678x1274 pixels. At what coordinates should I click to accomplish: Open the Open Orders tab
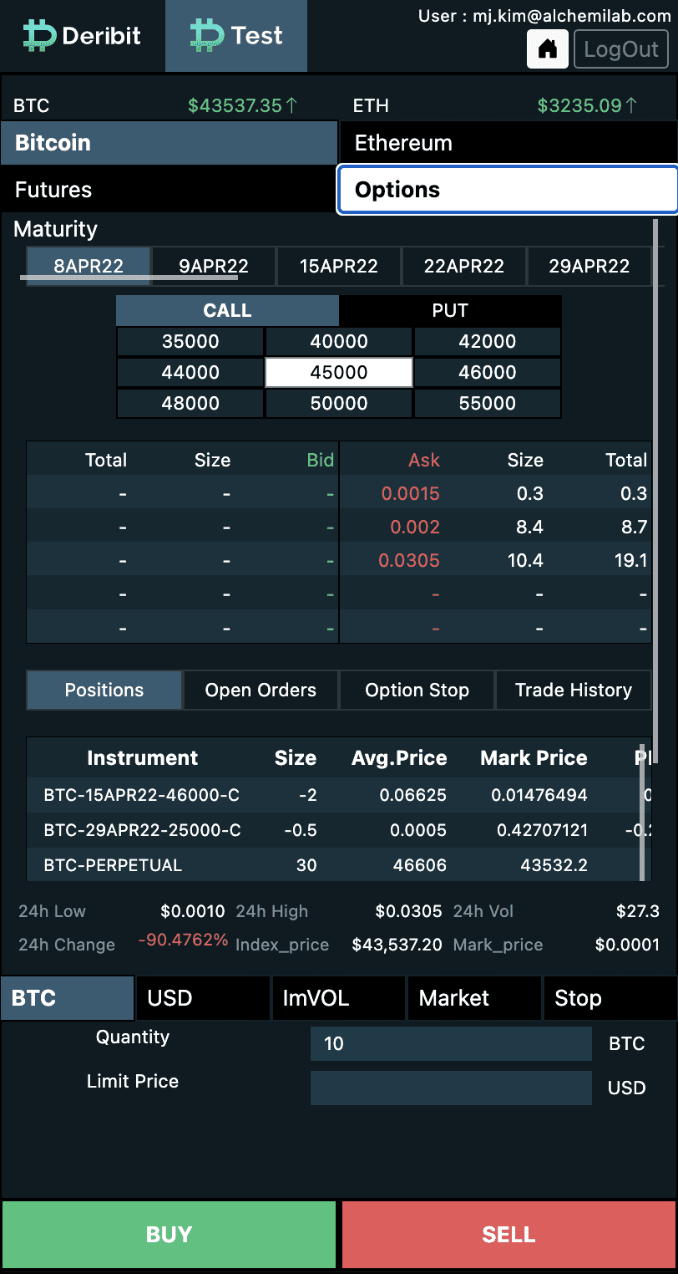point(261,691)
